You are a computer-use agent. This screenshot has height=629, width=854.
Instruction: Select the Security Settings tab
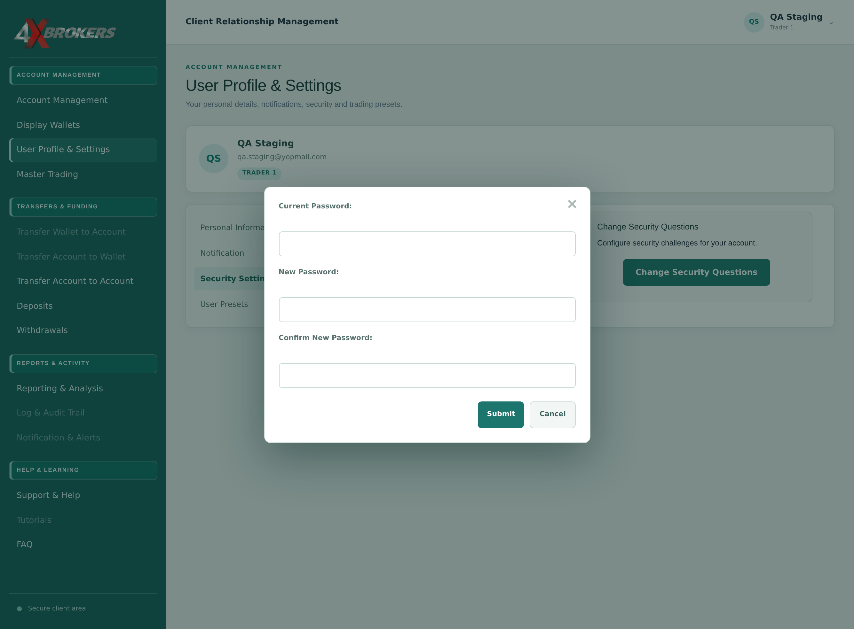click(229, 279)
